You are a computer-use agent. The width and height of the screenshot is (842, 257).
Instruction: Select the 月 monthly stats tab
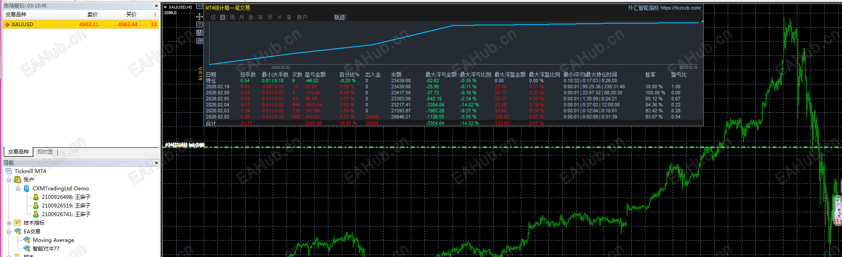click(242, 17)
